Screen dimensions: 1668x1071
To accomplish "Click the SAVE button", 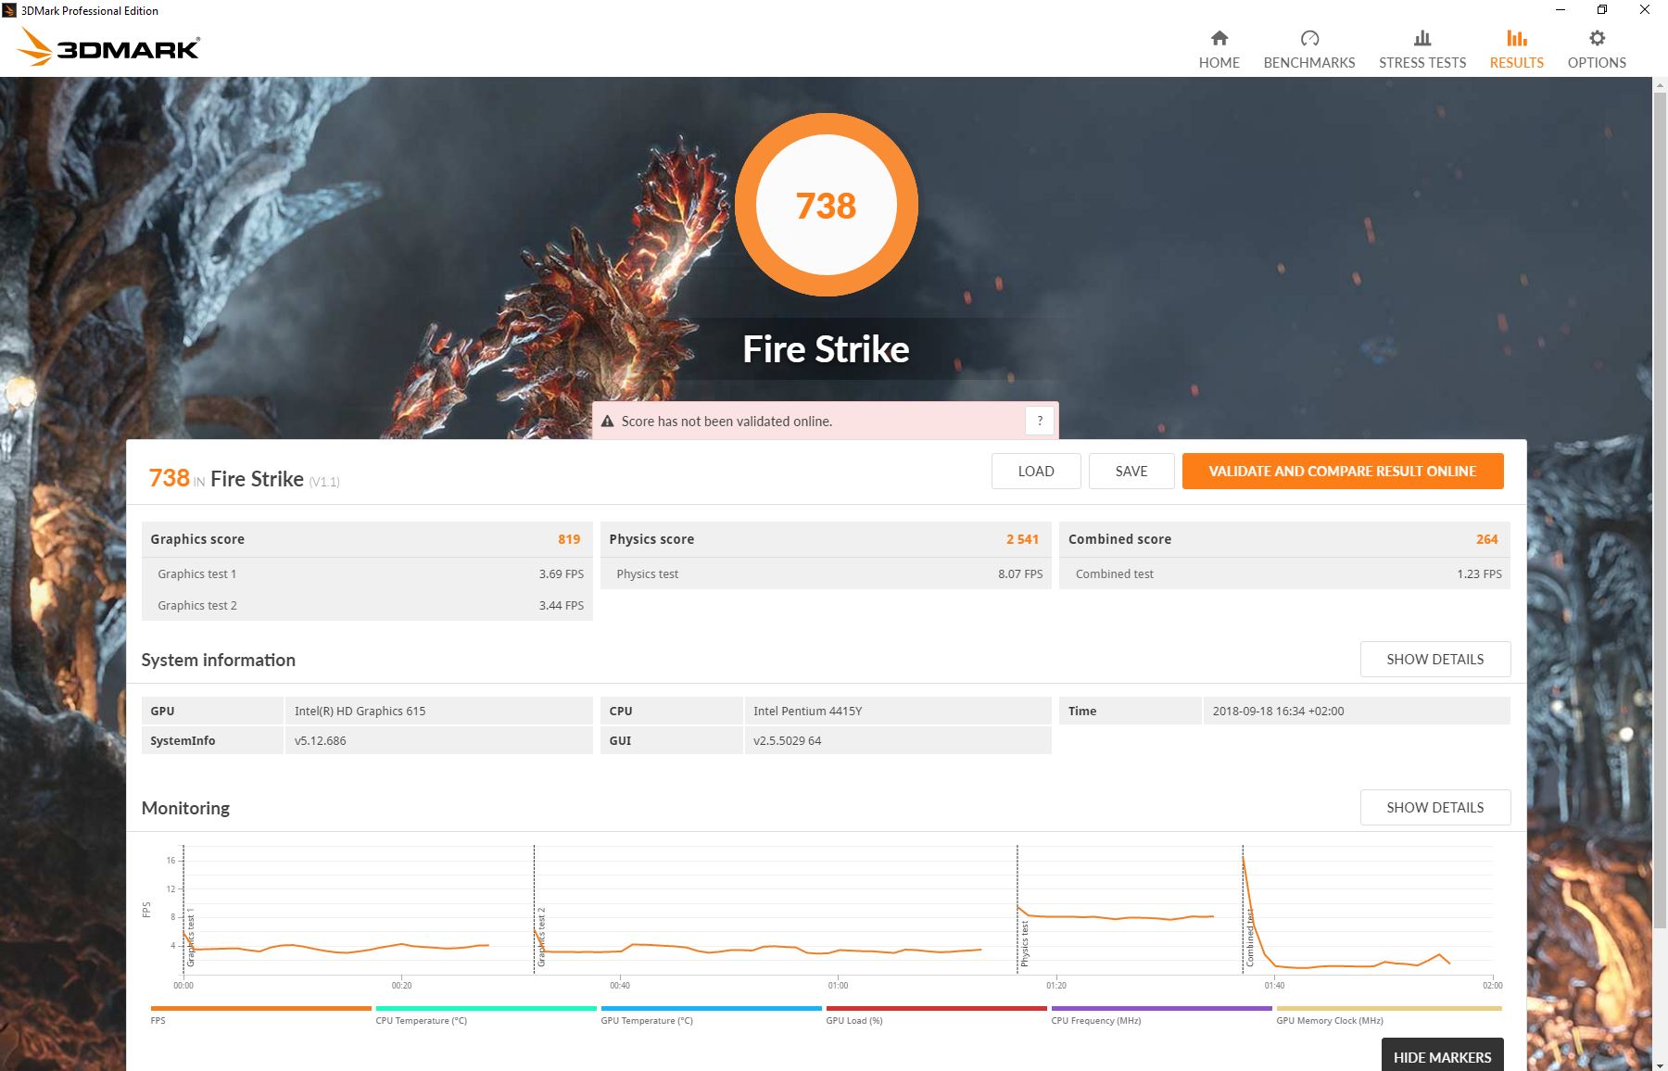I will 1131,471.
